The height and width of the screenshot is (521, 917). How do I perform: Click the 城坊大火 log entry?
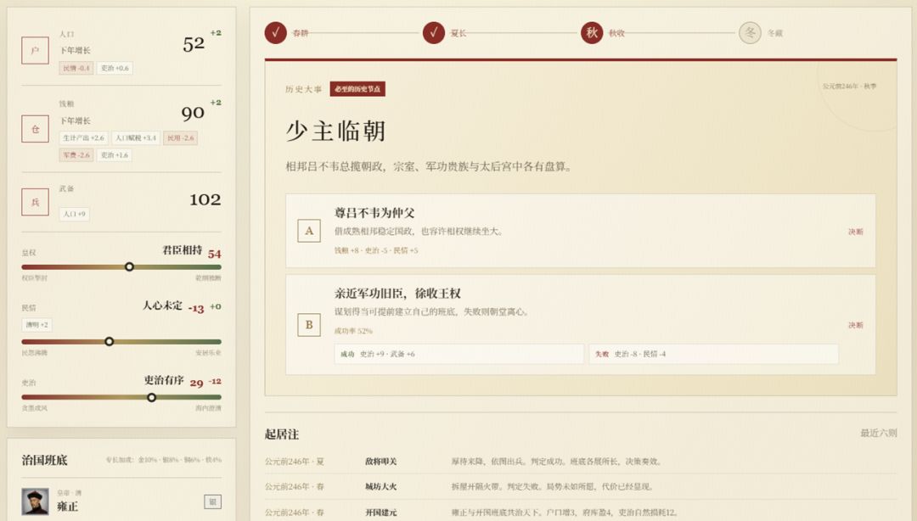[x=580, y=486]
